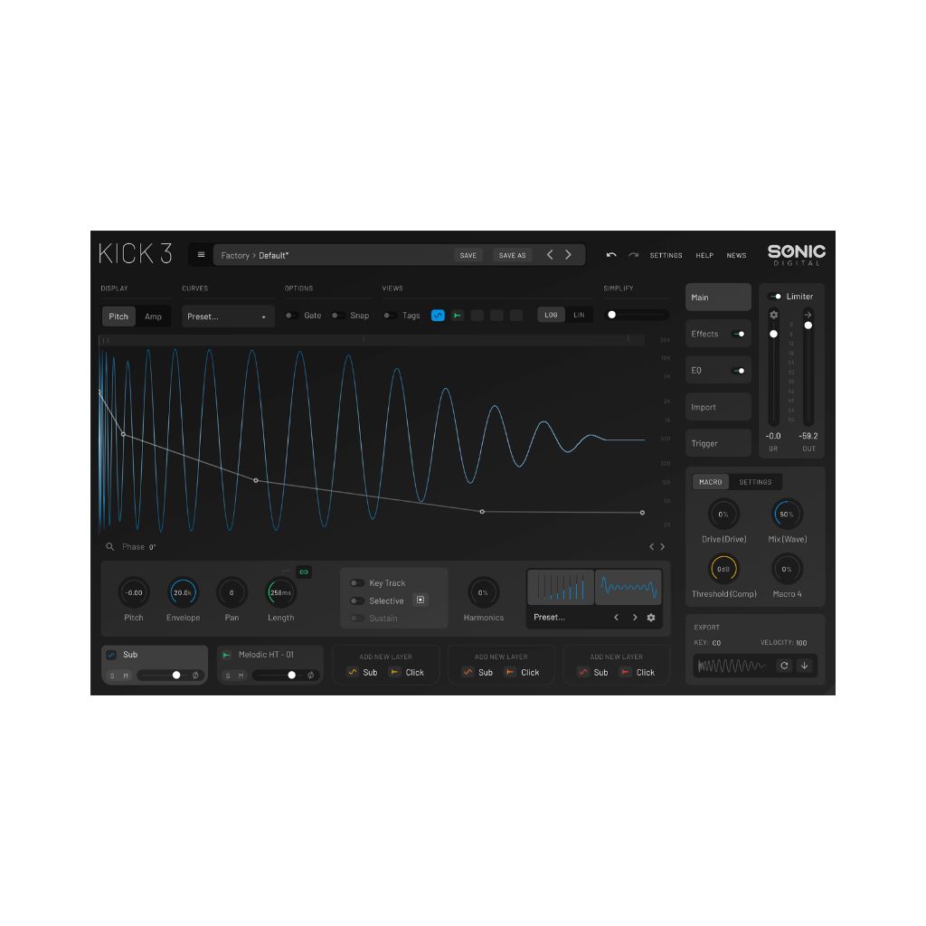
Task: Add a yellow Sub layer
Action: coord(363,672)
